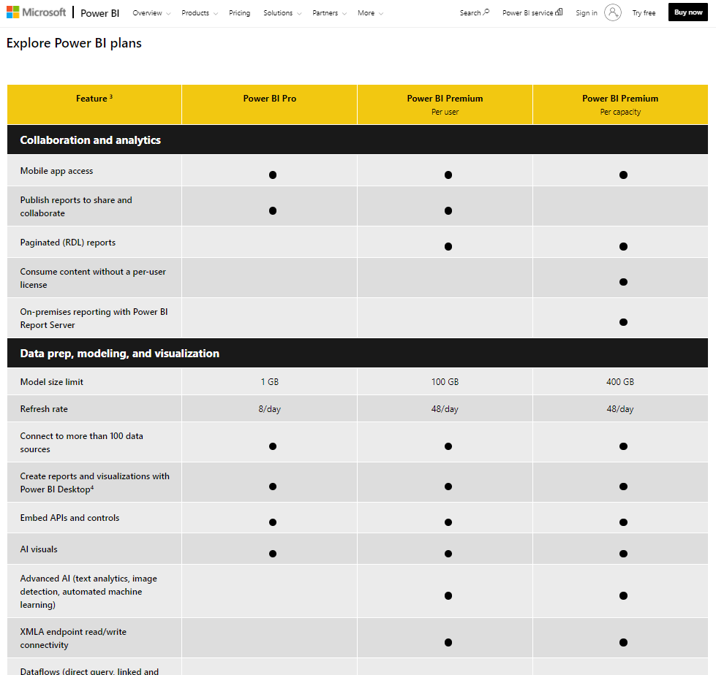Open Power BI service link

(x=532, y=12)
